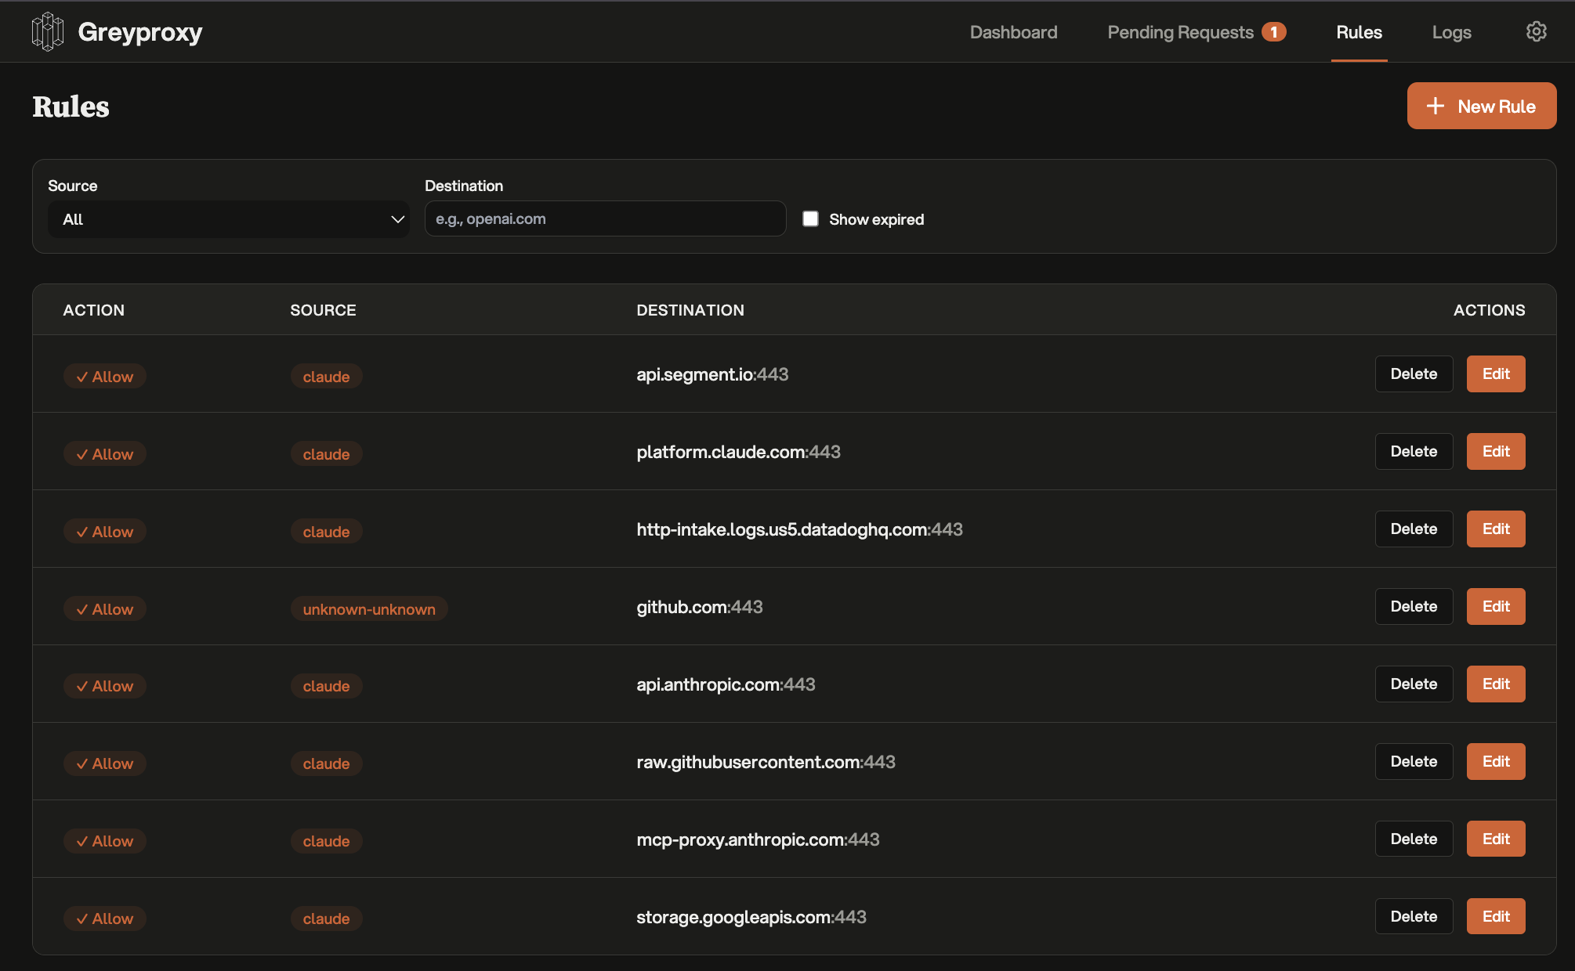Click the unknown-unknown source tag
This screenshot has height=971, width=1575.
tap(369, 609)
